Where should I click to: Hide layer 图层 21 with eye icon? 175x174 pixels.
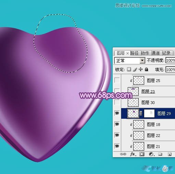coord(117,146)
